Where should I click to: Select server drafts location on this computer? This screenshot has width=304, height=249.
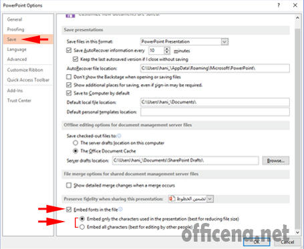pyautogui.click(x=75, y=143)
